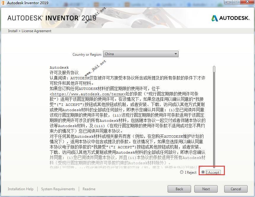The image size is (255, 197).
Task: Click the Inventor icon in the title bar
Action: click(3, 3)
